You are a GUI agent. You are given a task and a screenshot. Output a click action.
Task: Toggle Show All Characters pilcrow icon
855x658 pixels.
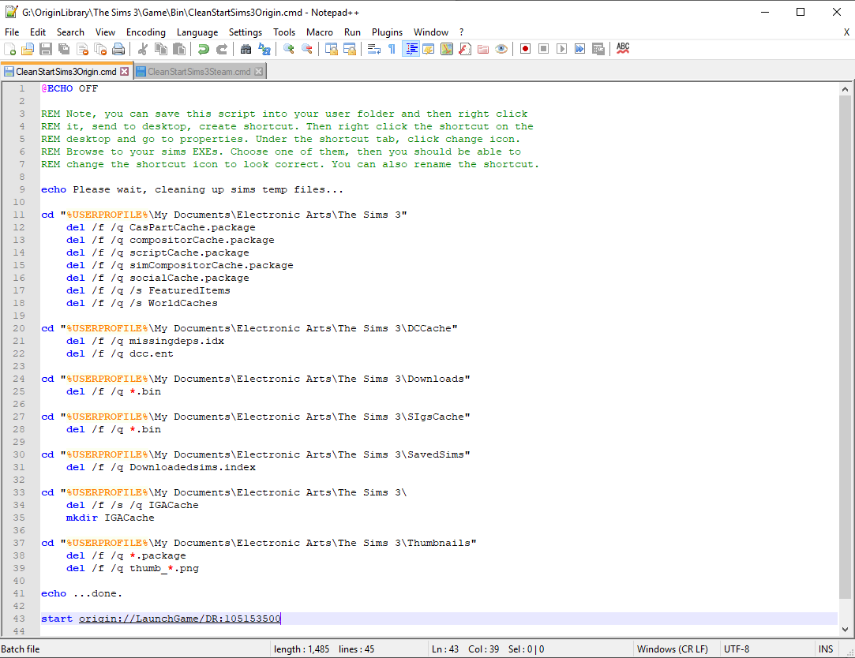[x=392, y=49]
